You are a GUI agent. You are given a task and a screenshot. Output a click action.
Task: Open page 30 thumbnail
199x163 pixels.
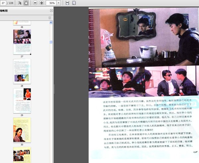22,130
